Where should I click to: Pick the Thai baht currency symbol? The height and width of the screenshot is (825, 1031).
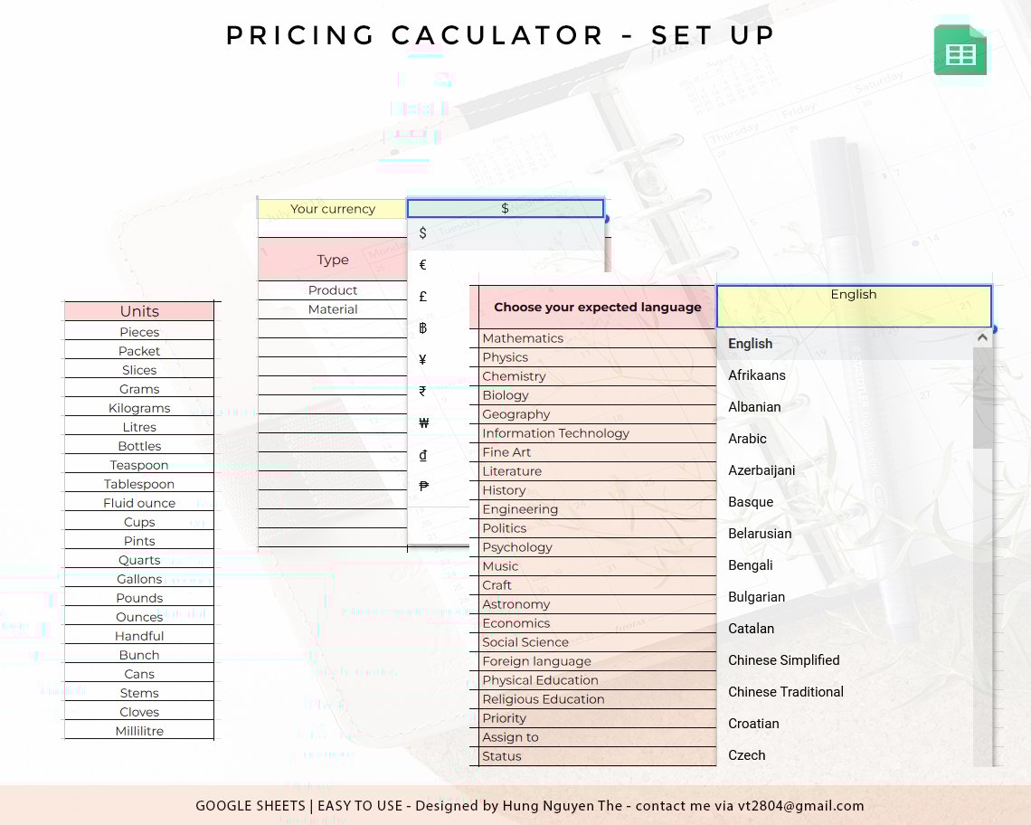[x=422, y=328]
